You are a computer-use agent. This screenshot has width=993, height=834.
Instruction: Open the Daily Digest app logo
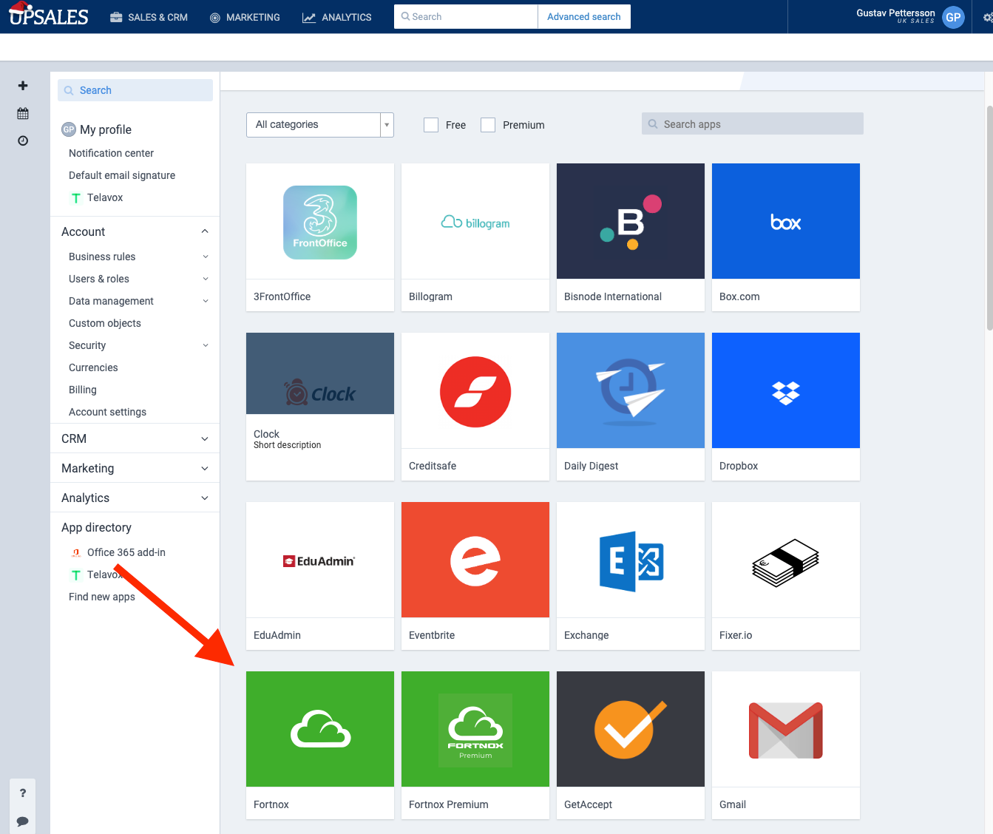(x=631, y=390)
